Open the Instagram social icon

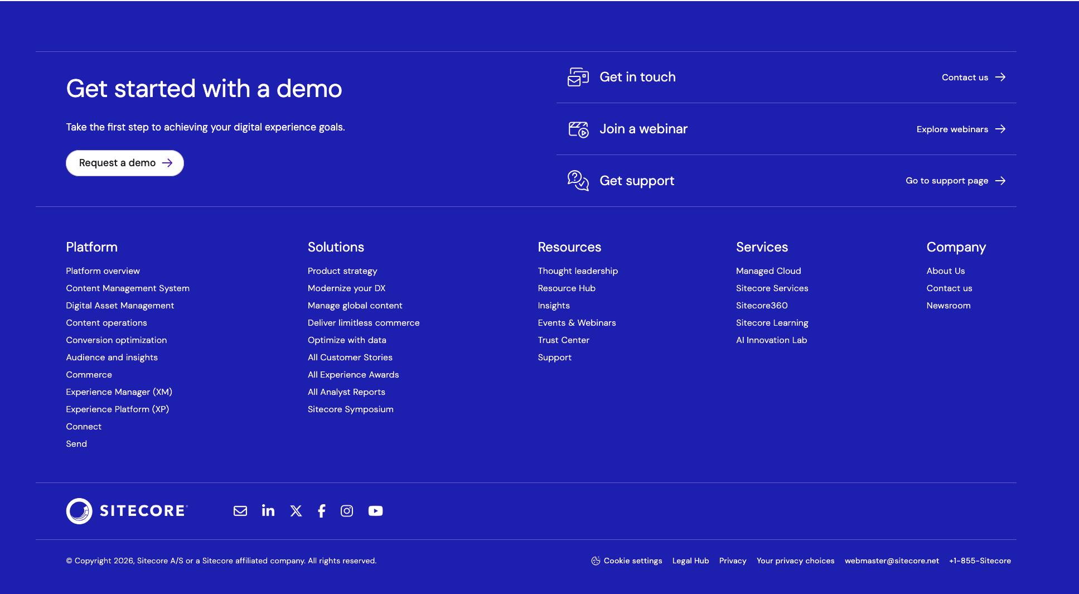point(347,511)
